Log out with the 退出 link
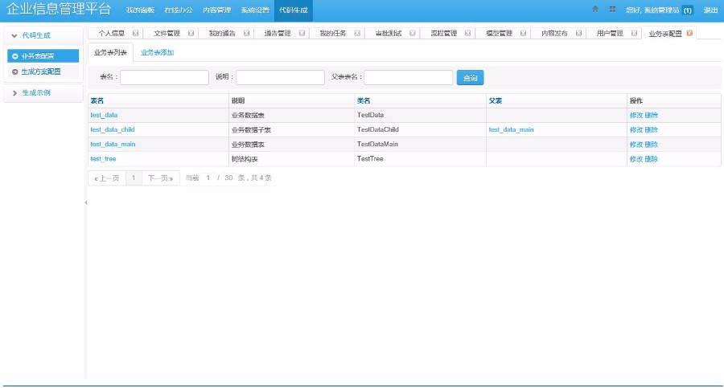The height and width of the screenshot is (388, 724). click(710, 10)
